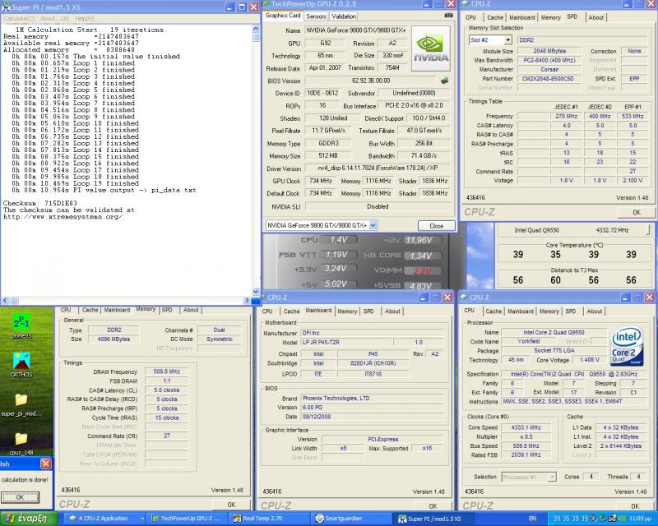This screenshot has width=658, height=526.
Task: Click Super PI / mod1.5 XS taskbar button
Action: tap(434, 519)
